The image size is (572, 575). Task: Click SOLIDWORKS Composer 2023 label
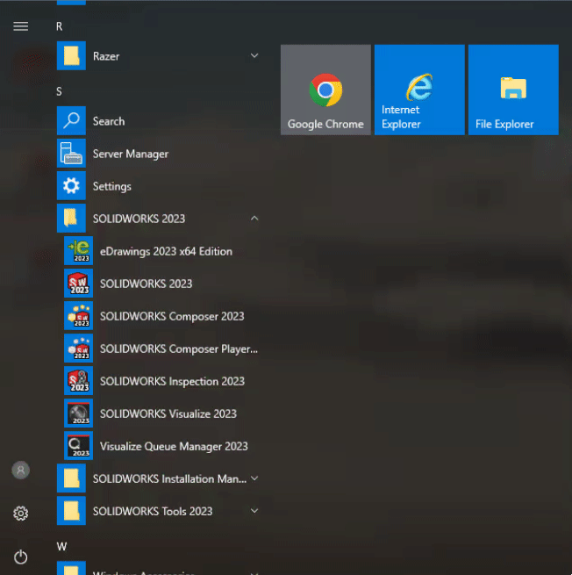click(172, 317)
